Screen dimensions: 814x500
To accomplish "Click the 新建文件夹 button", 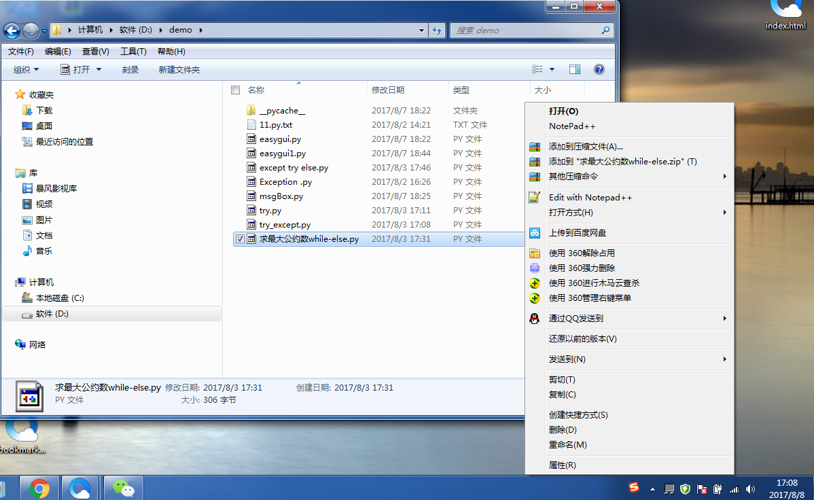I will (x=179, y=69).
